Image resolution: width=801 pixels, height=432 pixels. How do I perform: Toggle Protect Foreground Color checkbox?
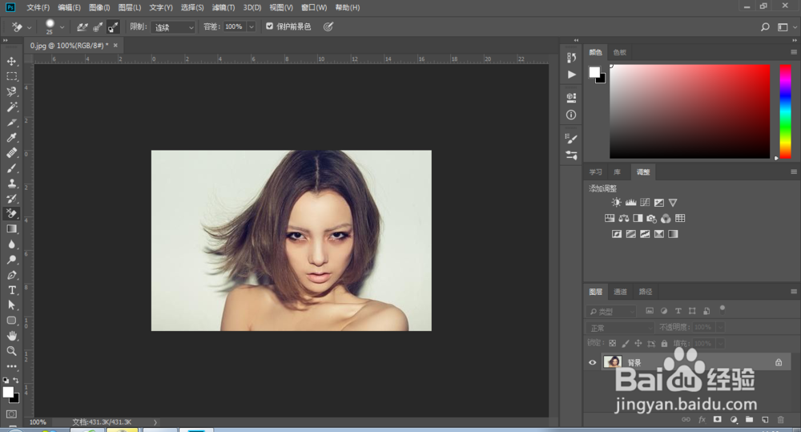click(270, 26)
